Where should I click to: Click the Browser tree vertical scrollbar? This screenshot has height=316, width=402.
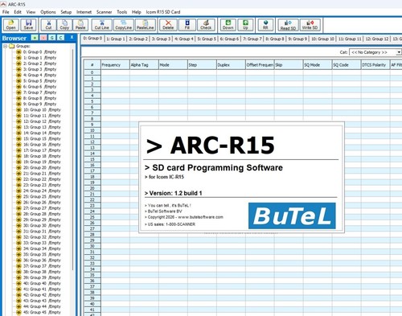click(x=73, y=161)
